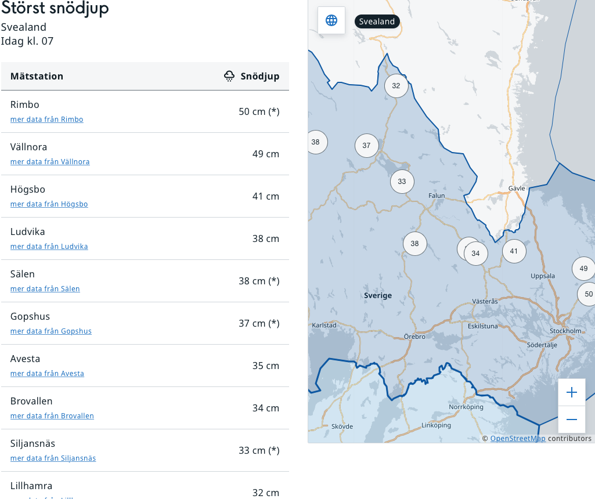Click the map marker showing 41

514,251
